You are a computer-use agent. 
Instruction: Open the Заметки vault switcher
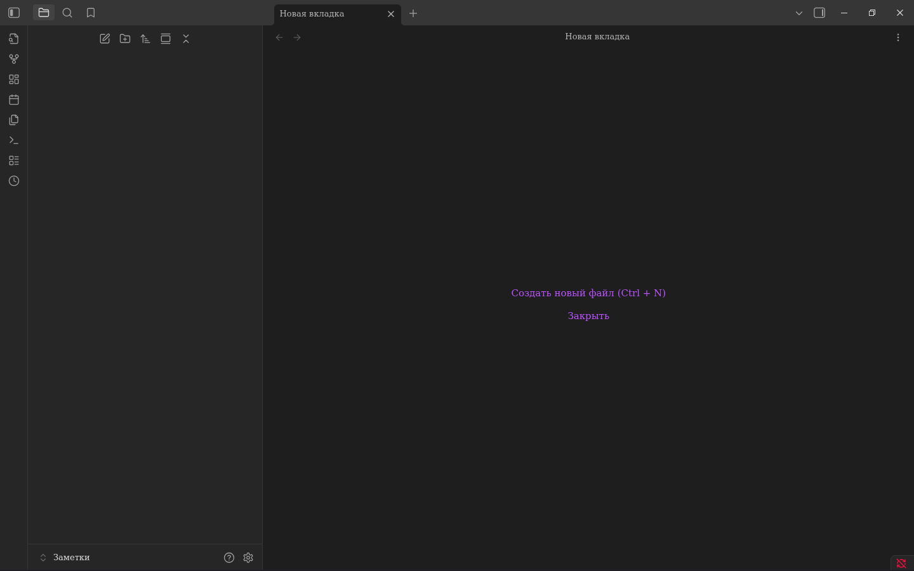click(x=65, y=558)
